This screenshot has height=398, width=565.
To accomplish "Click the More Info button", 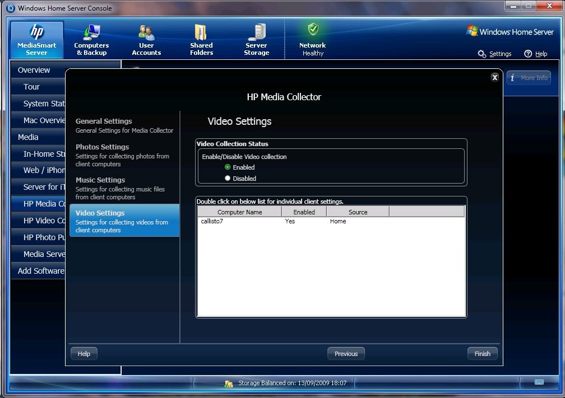I will tap(529, 78).
